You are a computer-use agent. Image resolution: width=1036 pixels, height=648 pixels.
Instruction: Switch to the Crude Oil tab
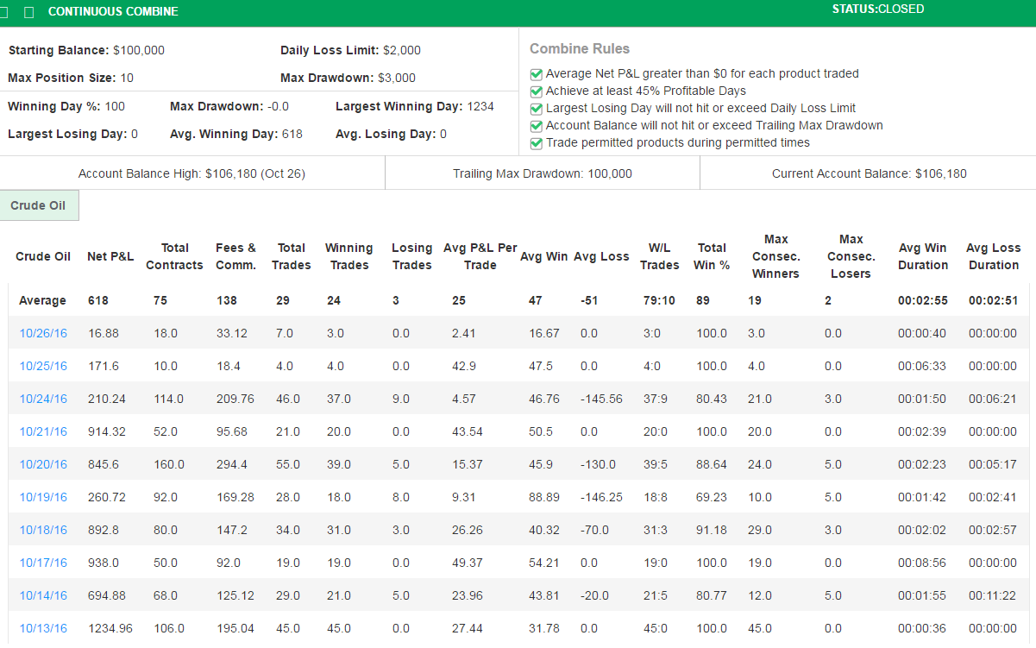tap(39, 205)
